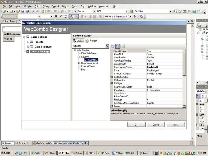Click the Categorized view icon in property grid
The image size is (208, 156).
click(113, 46)
